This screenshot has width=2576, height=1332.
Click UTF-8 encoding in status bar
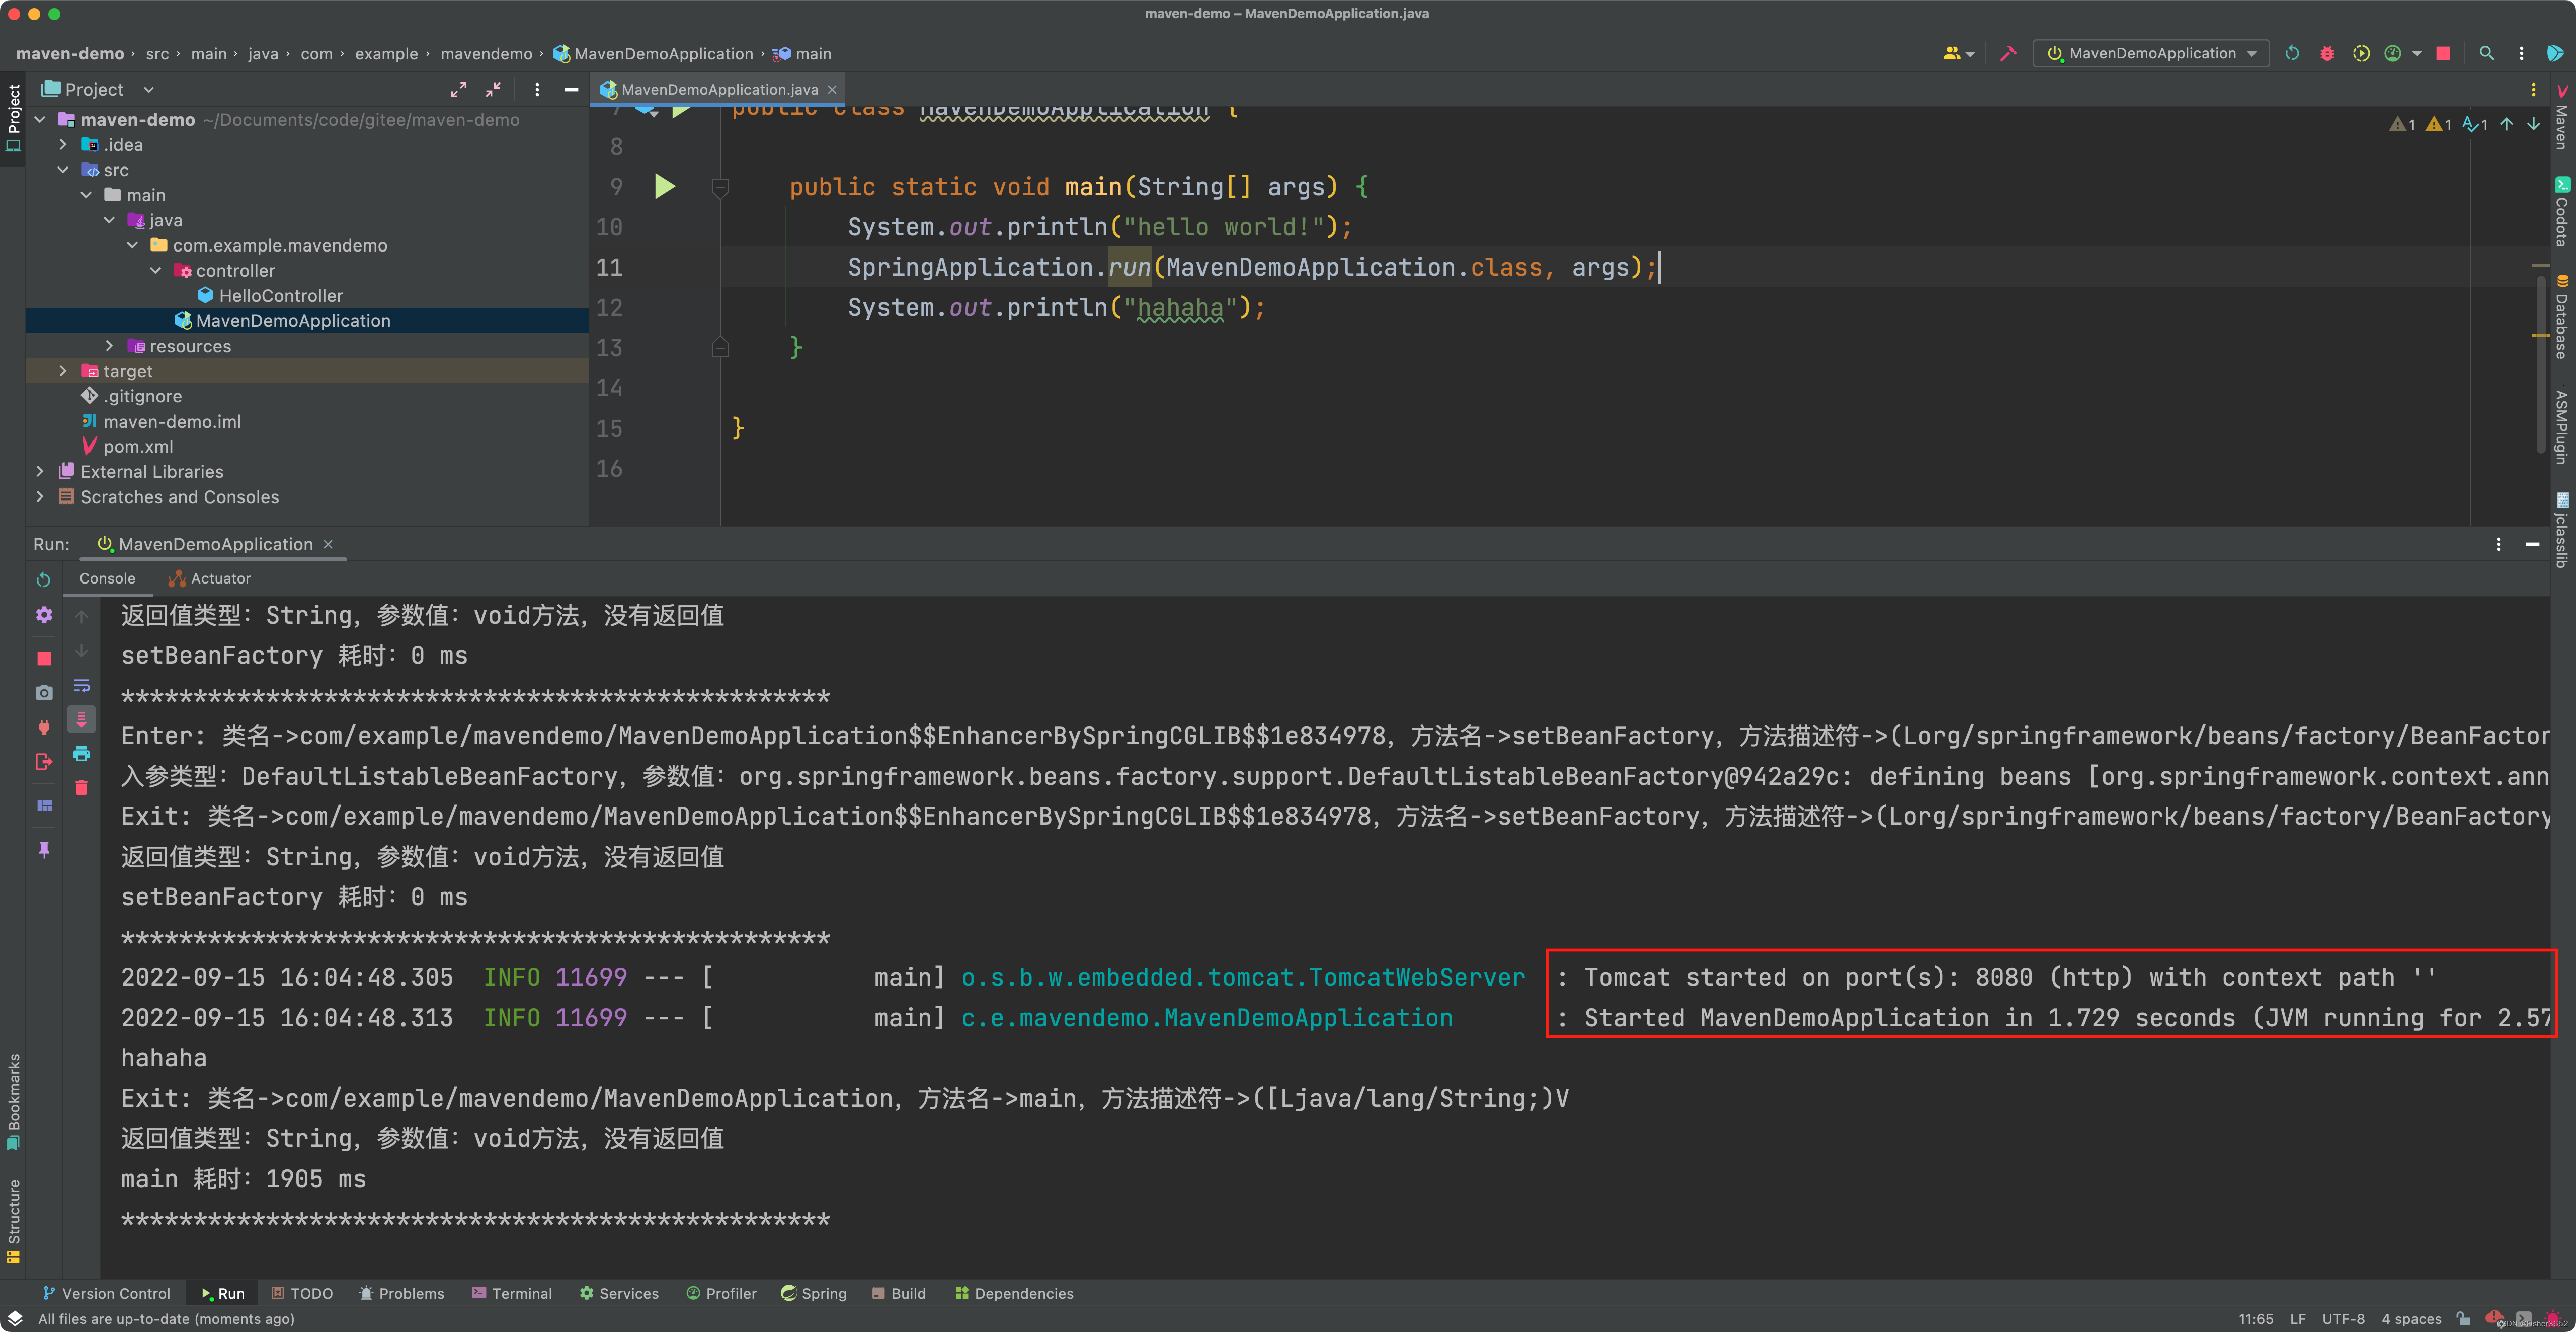click(x=2343, y=1320)
